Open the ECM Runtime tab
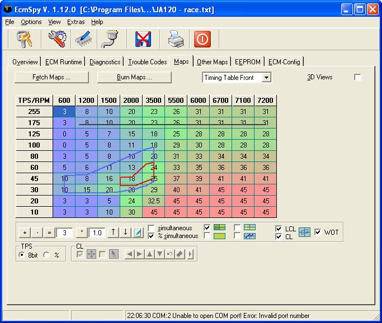 click(x=64, y=62)
